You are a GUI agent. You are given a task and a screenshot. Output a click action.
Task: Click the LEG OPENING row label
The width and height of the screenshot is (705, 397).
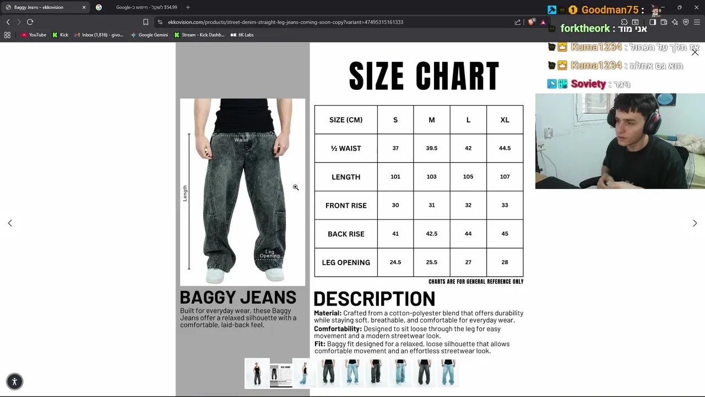346,263
